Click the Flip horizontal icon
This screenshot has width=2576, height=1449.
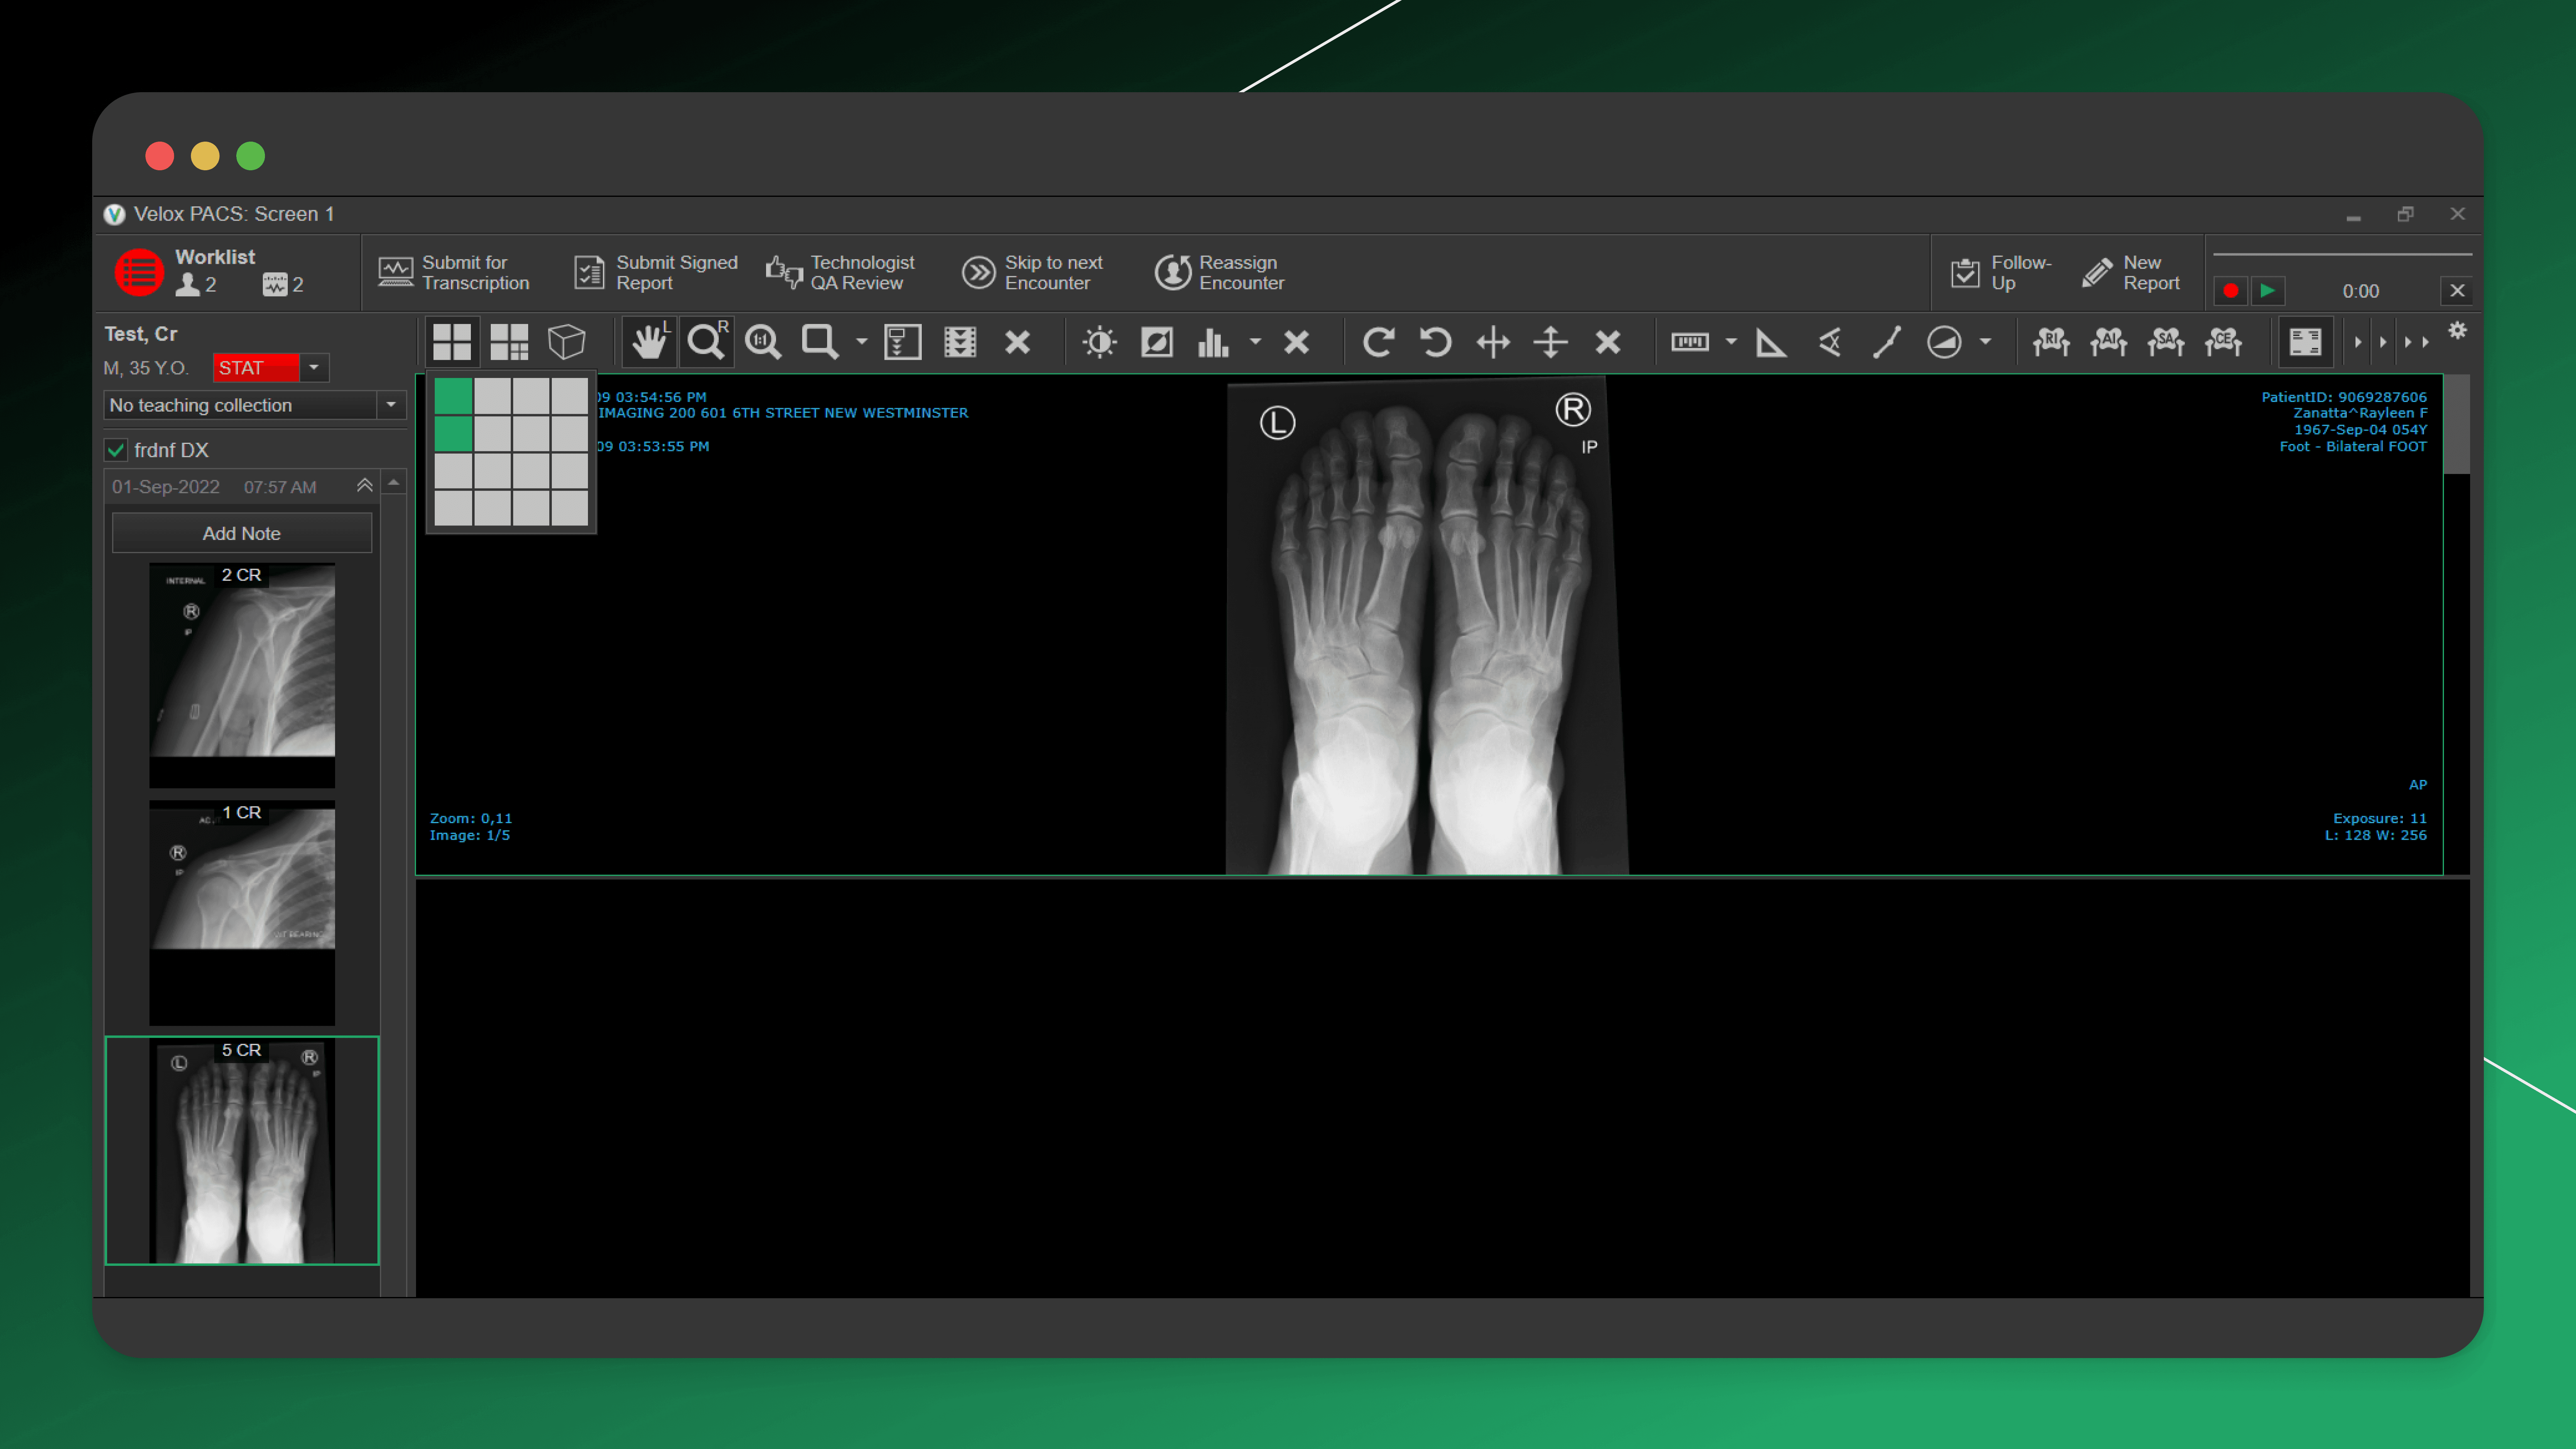[1493, 342]
